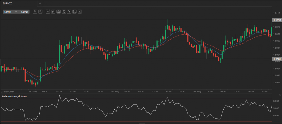Zoom out the chart with the minus magnifier
Image resolution: width=282 pixels, height=124 pixels.
35,12
